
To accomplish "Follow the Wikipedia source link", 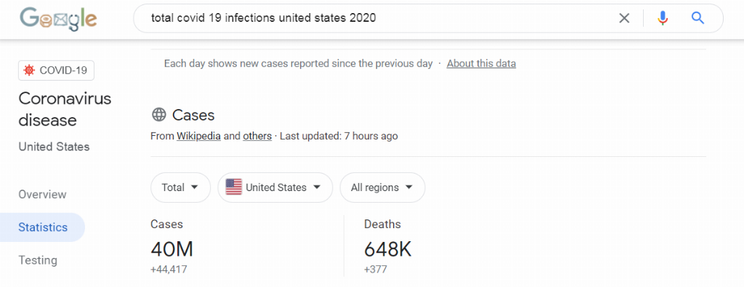I will click(199, 136).
